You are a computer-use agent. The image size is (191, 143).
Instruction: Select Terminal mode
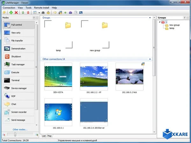click(18, 80)
